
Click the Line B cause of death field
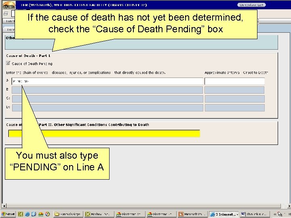108,90
